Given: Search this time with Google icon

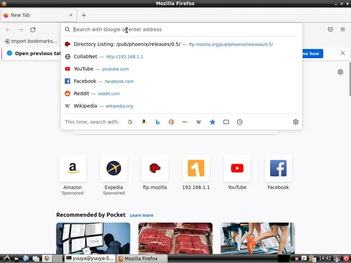Looking at the screenshot, I should click(x=130, y=122).
